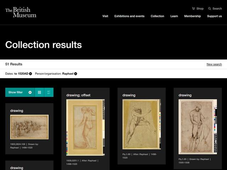The height and width of the screenshot is (170, 227).
Task: Open the British Museum logo homepage link
Action: (x=21, y=12)
